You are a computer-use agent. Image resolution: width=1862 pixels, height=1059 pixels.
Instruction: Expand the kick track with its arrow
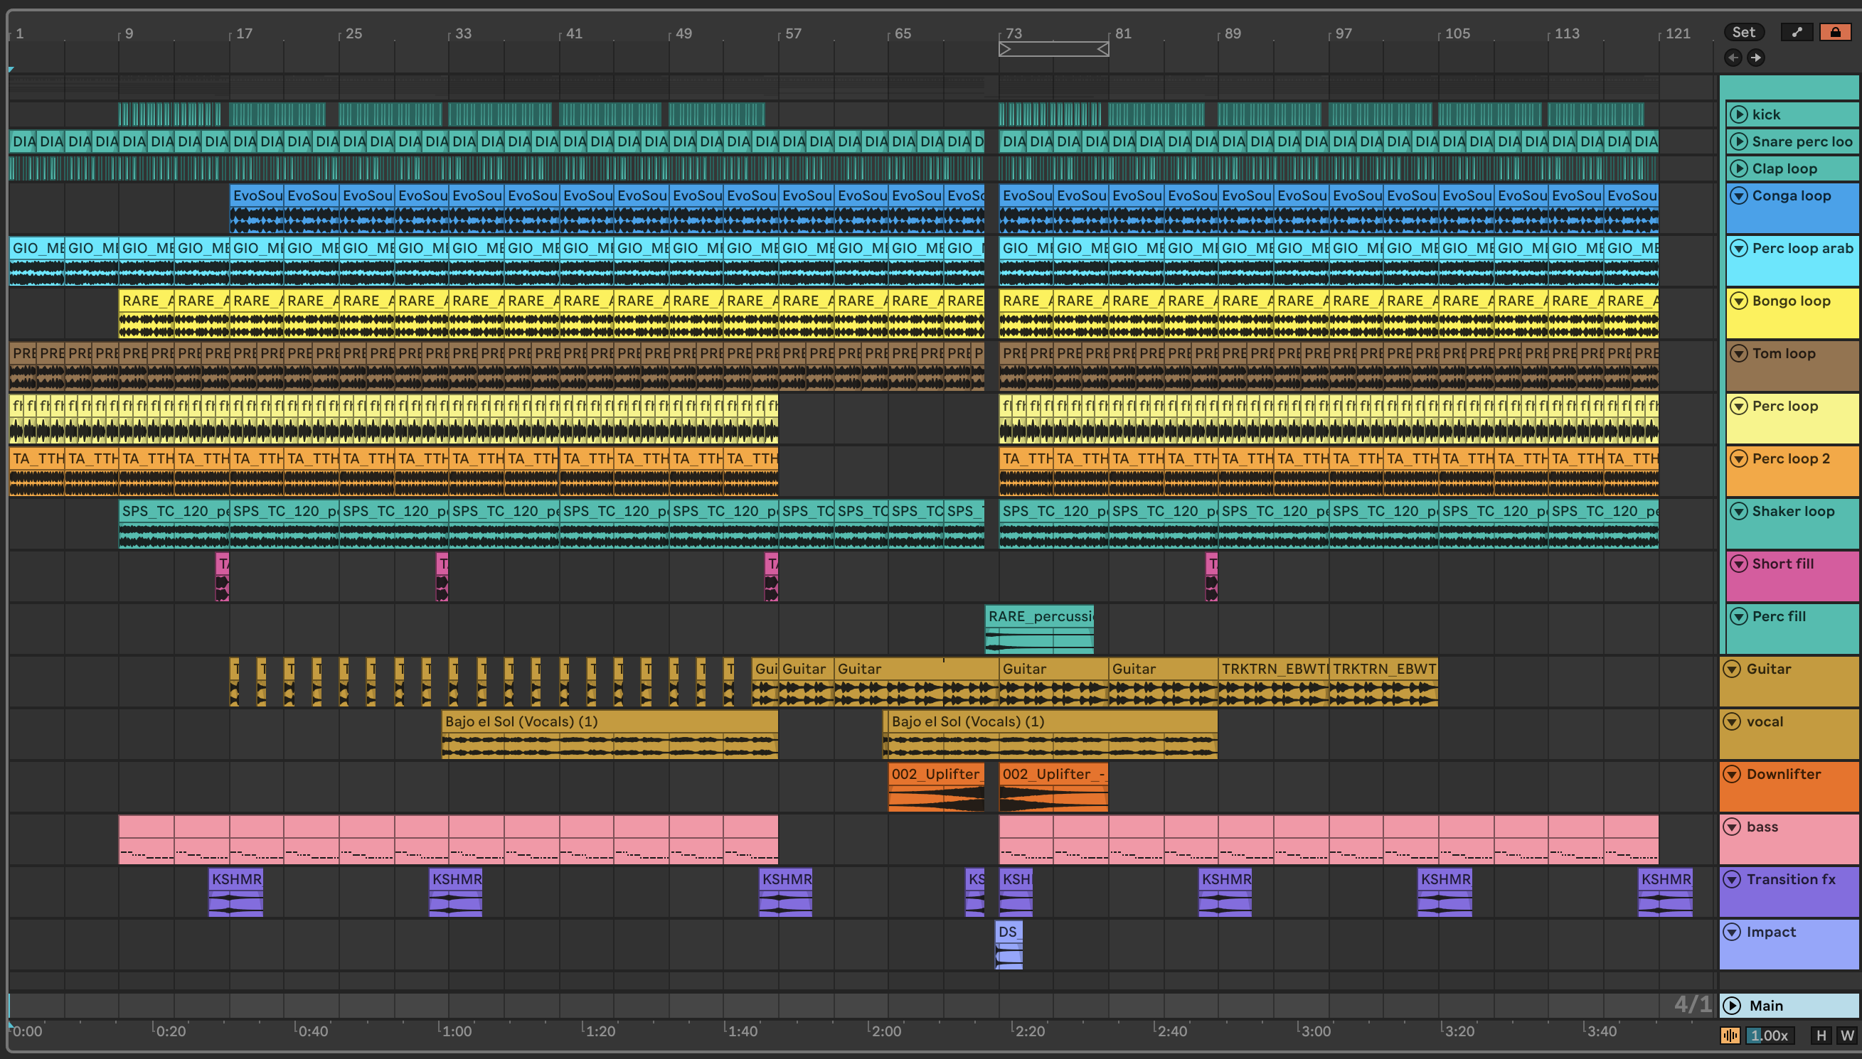(1739, 114)
